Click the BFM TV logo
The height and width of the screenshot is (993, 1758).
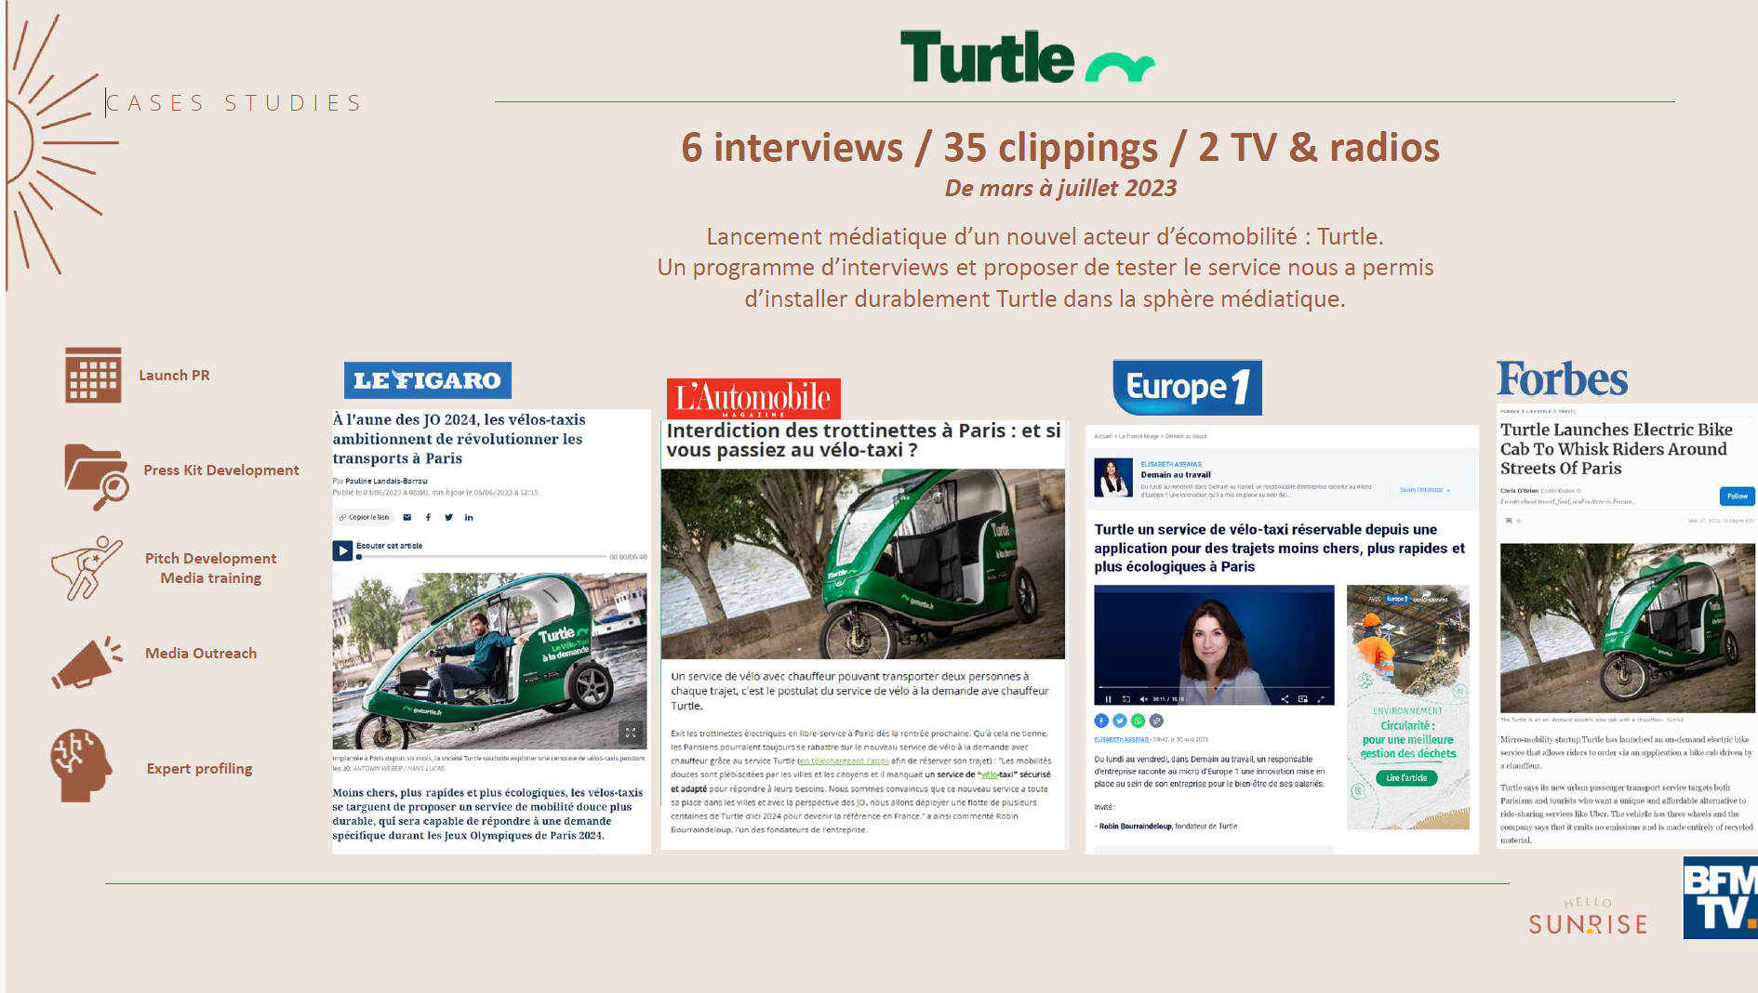[x=1721, y=897]
